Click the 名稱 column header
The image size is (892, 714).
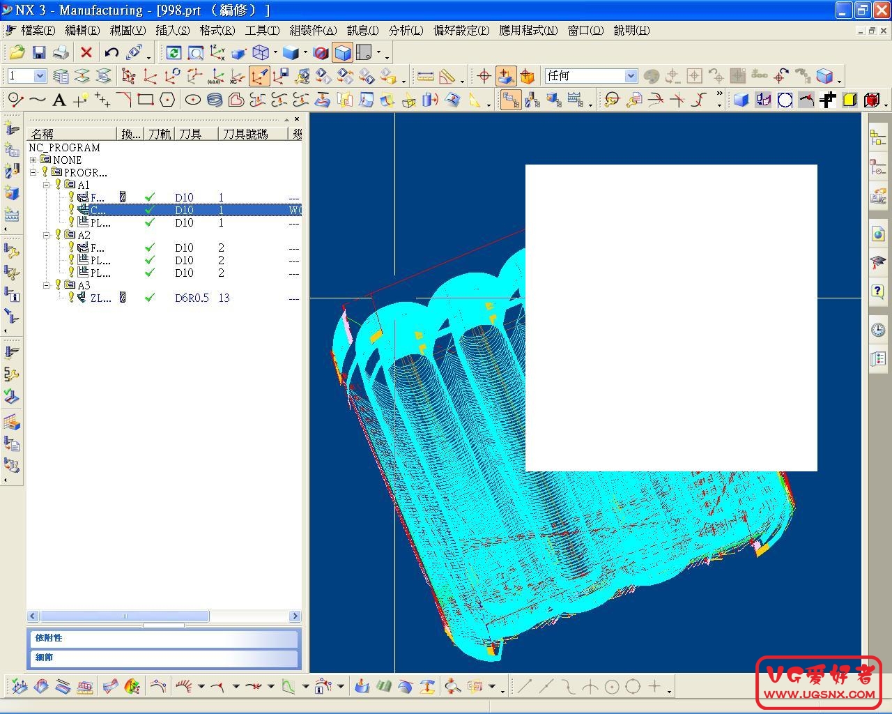[x=72, y=134]
